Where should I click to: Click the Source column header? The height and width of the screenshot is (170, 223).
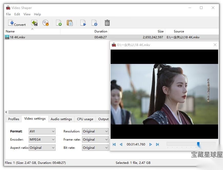[x=192, y=31]
